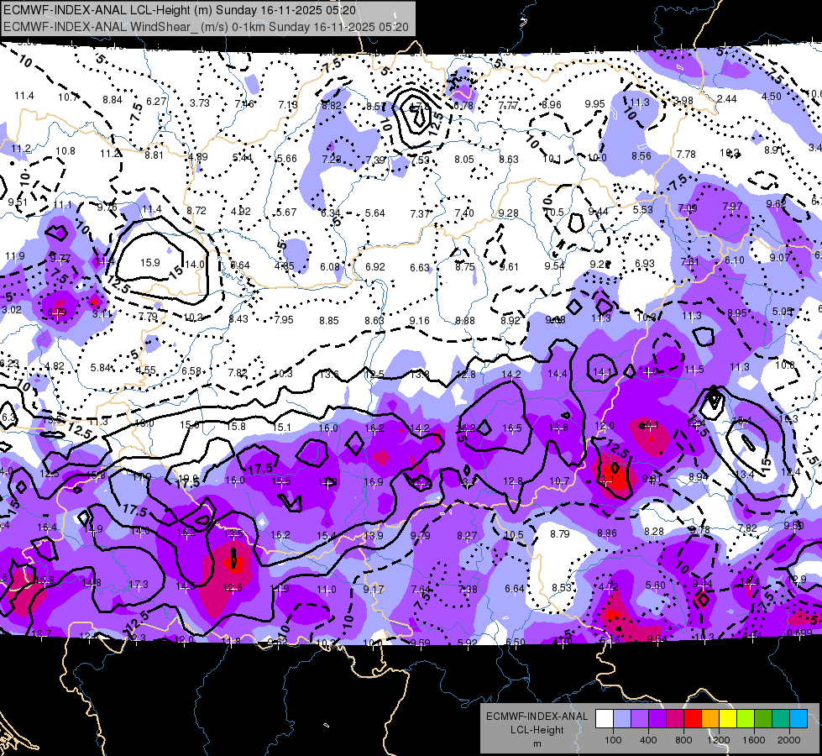Screen dimensions: 822x756
Task: Click the 2000 legend scale label
Action: pyautogui.click(x=789, y=740)
